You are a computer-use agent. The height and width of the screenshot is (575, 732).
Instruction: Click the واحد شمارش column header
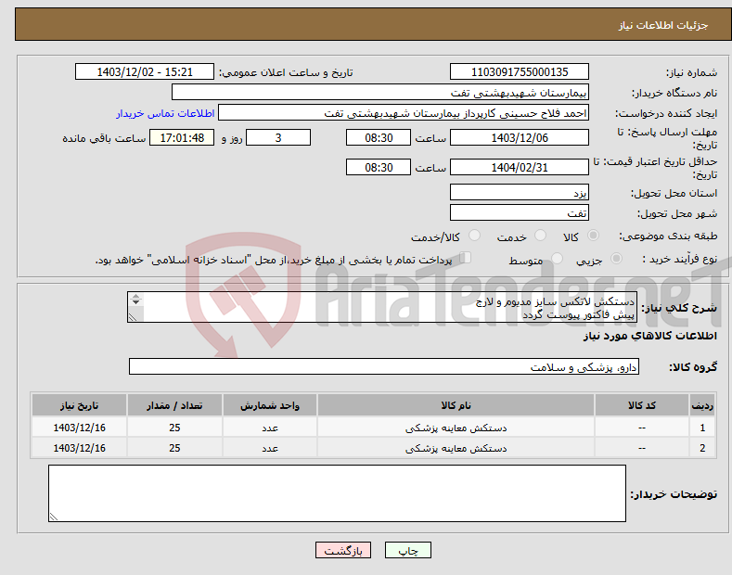[270, 405]
